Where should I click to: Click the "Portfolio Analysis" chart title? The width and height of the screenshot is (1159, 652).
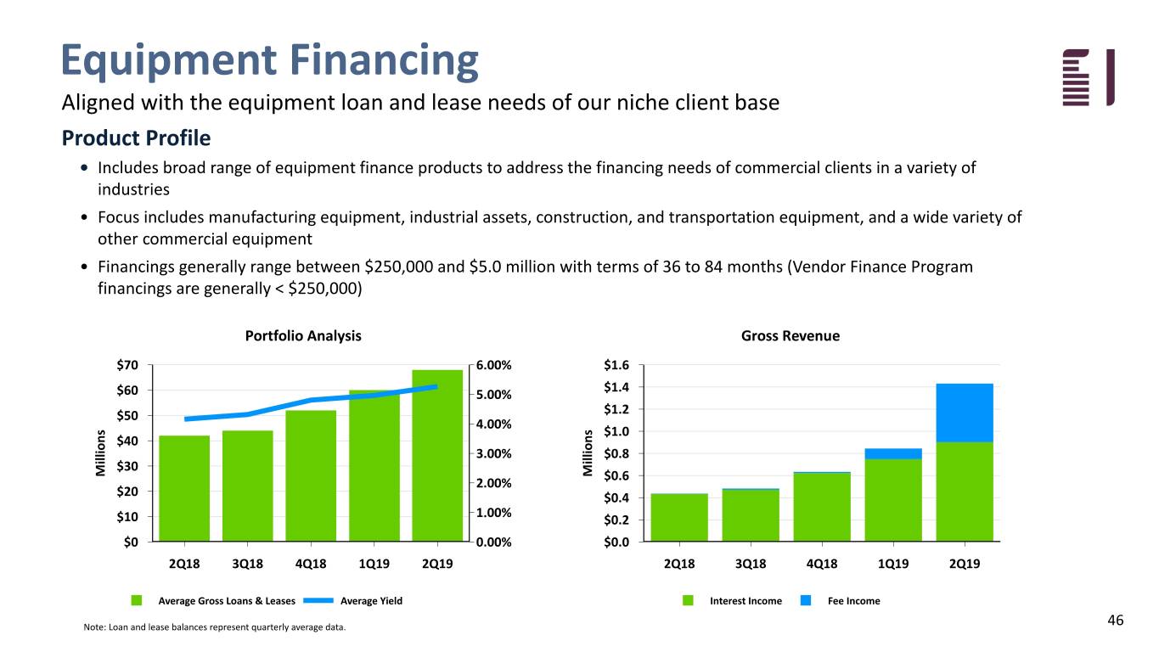(x=303, y=335)
